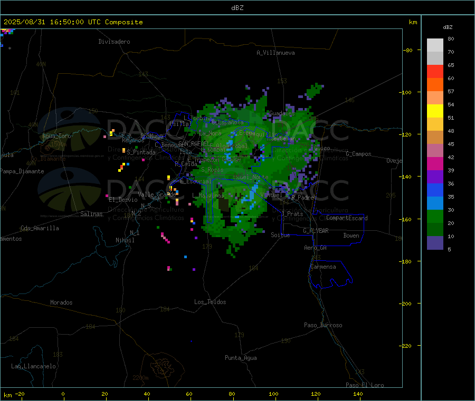This screenshot has width=475, height=401.
Task: Click the magenta 42 dBZ legend swatch
Action: pos(435,163)
